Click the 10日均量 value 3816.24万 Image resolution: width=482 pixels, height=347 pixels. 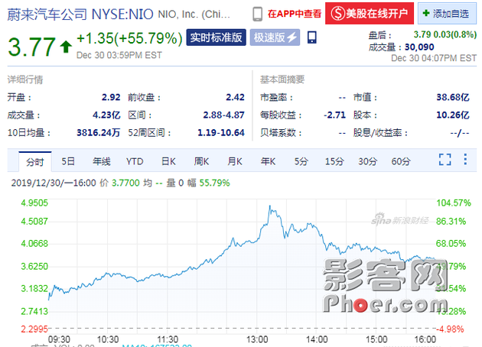(98, 133)
